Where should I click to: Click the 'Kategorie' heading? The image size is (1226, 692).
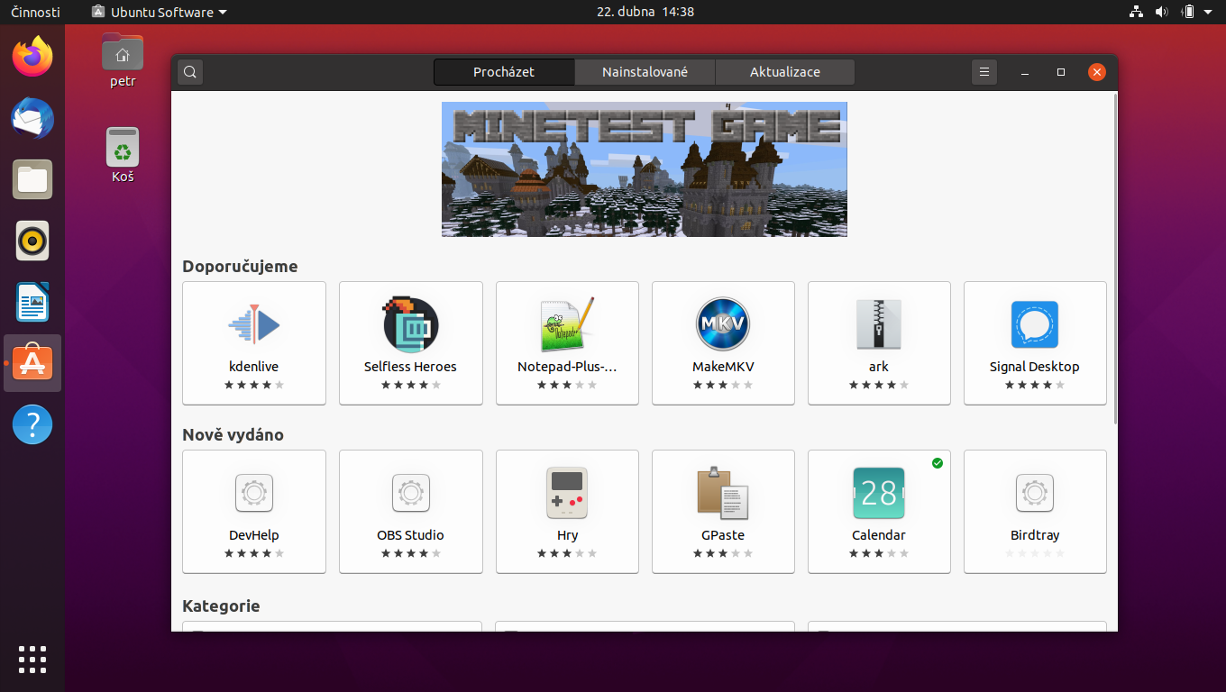[221, 606]
